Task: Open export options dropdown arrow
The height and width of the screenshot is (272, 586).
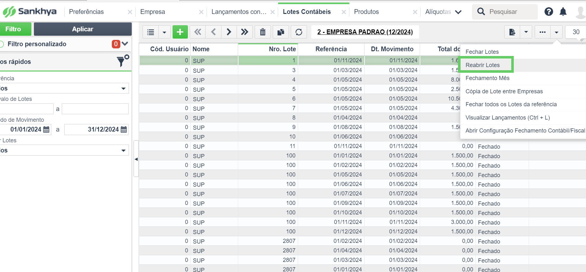Action: [526, 32]
